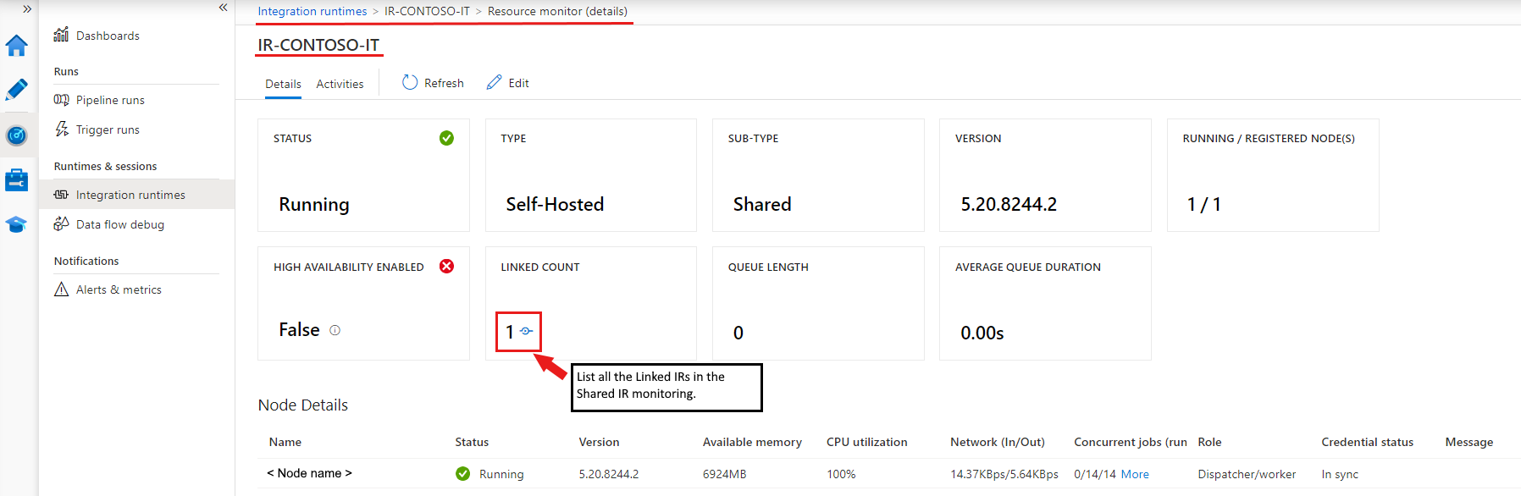Click the 6924MB available memory cell

coord(724,474)
